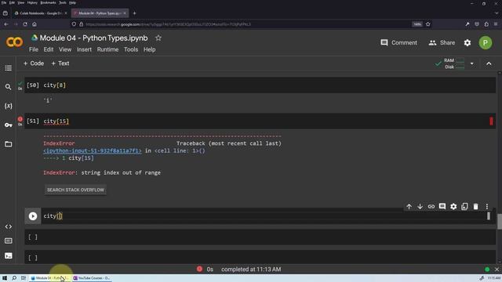Select Module 04 Python Types tab
The width and height of the screenshot is (502, 282).
(x=100, y=13)
